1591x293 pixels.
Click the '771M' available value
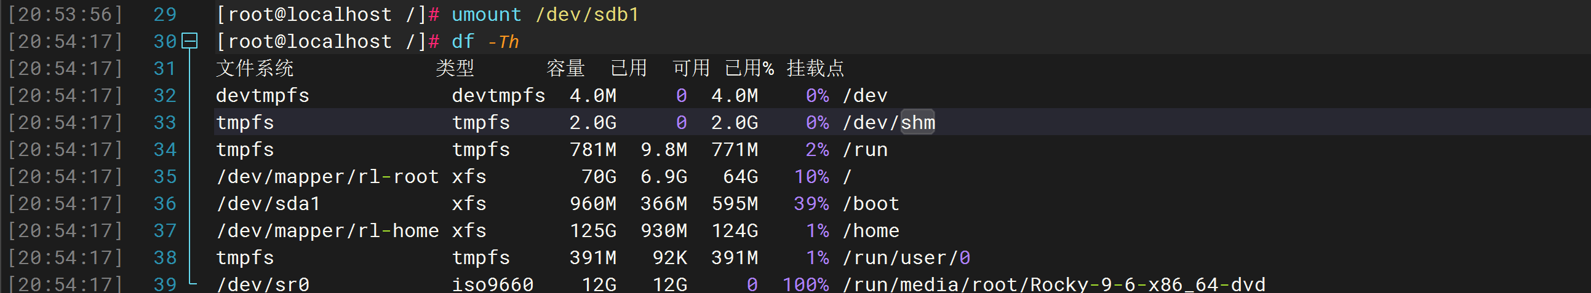[735, 150]
